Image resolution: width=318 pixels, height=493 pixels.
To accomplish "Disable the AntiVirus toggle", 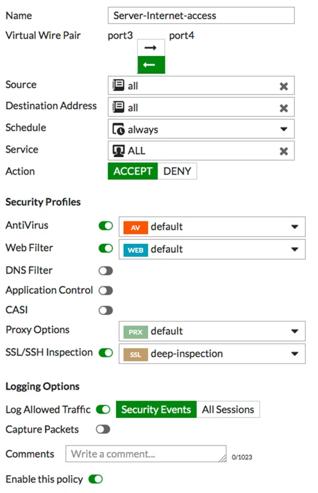I will coord(106,226).
